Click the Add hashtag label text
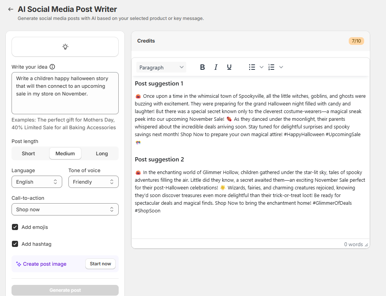386x296 pixels. pos(36,244)
